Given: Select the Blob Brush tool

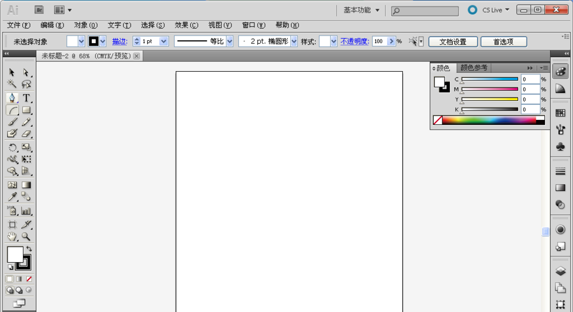Looking at the screenshot, I should (11, 134).
